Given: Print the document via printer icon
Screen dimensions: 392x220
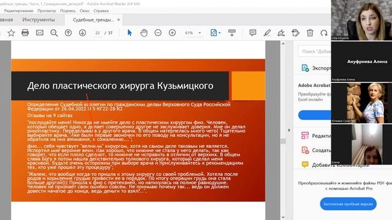Looking at the screenshot, I should coord(25,32).
